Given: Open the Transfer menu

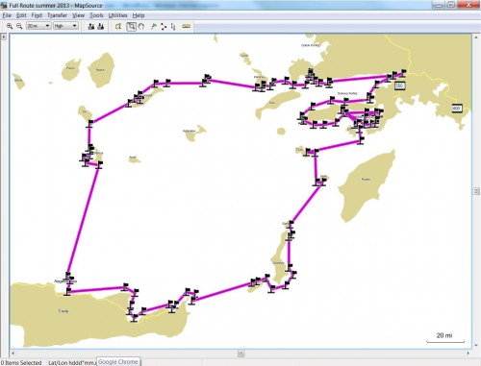Looking at the screenshot, I should pyautogui.click(x=57, y=15).
